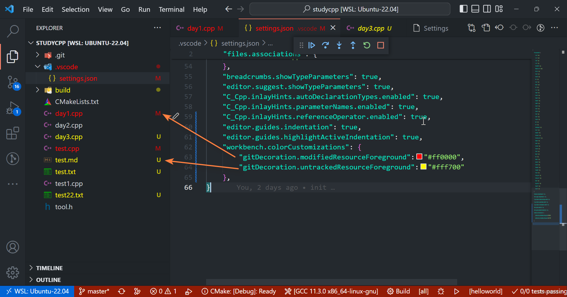
Task: Open Changes compare icon in editor toolbar
Action: click(x=472, y=28)
